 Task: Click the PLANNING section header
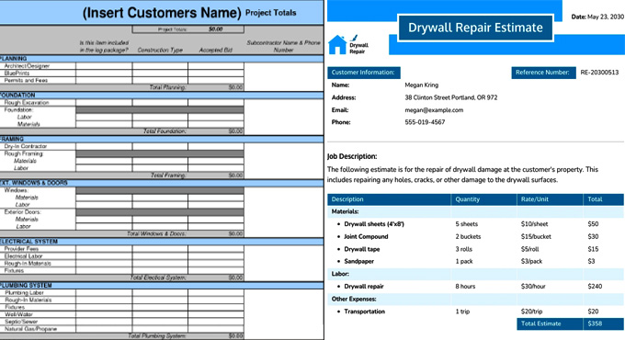pyautogui.click(x=162, y=59)
